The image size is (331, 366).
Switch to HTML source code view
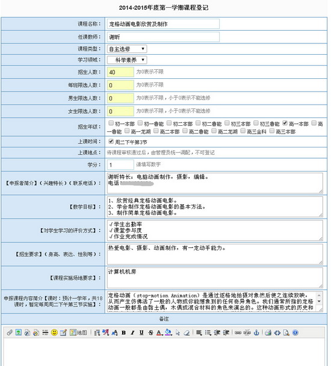pyautogui.click(x=277, y=333)
